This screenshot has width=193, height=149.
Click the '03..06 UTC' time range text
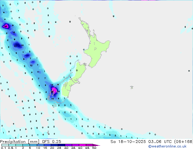click(160, 142)
